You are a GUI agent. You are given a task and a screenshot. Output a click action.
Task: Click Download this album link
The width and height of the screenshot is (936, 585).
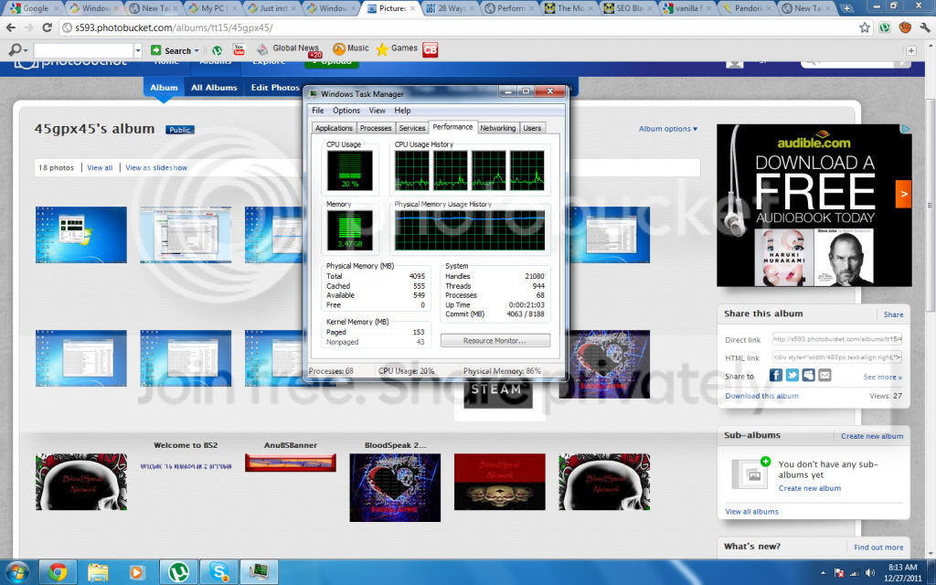pyautogui.click(x=761, y=396)
